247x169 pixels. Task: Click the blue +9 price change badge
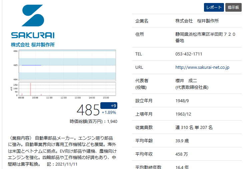coord(109,106)
